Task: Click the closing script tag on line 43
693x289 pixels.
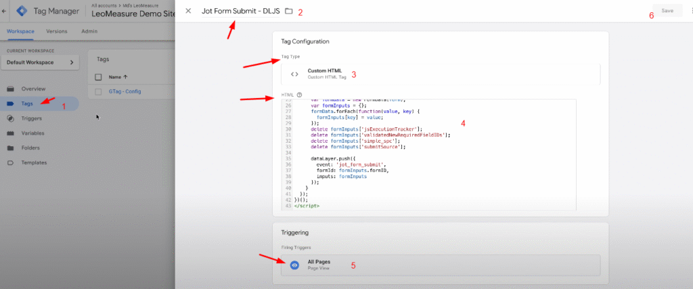Action: pyautogui.click(x=307, y=206)
